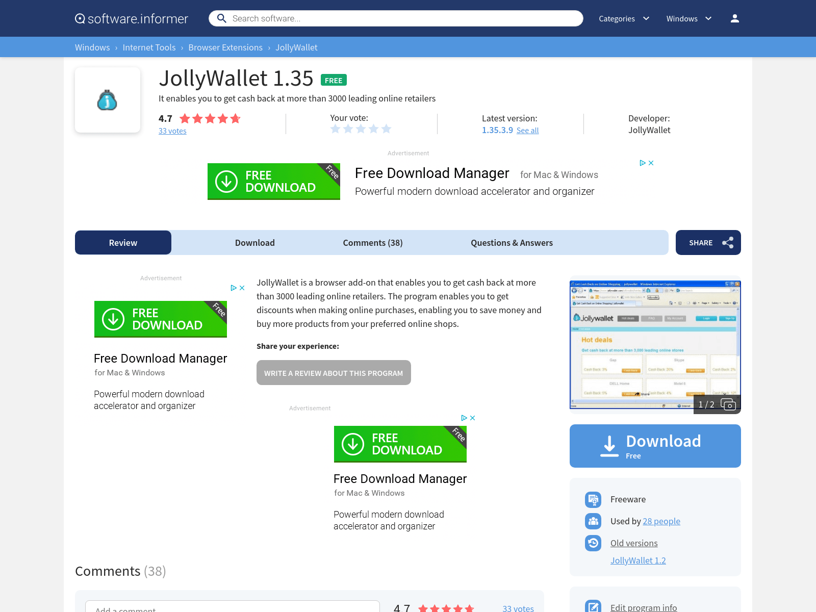
Task: Go to Windows breadcrumb
Action: [92, 47]
